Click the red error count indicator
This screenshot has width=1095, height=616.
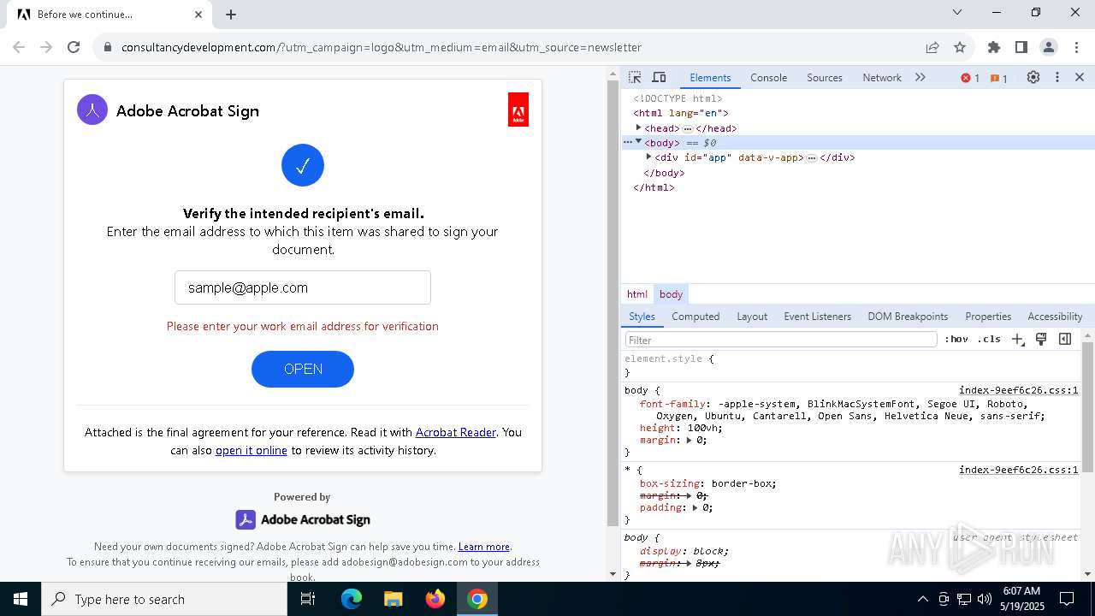970,78
